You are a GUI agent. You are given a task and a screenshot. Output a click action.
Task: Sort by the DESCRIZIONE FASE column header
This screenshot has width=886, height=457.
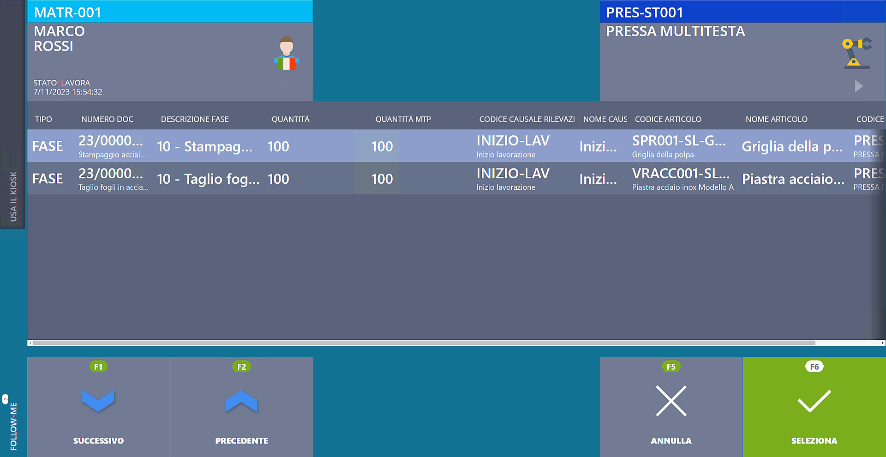click(195, 119)
